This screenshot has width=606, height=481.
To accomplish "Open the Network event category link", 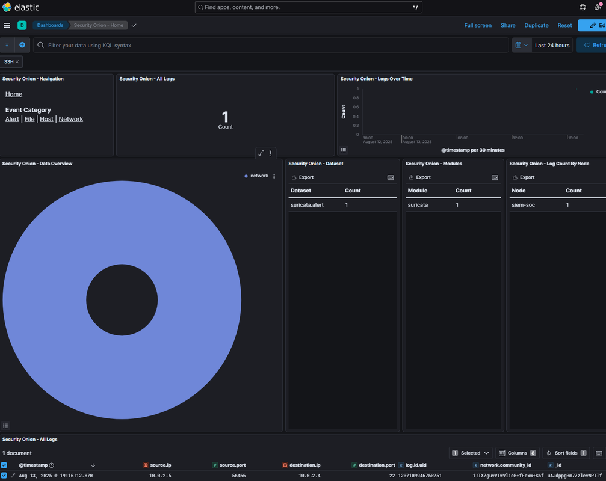I will pos(71,119).
